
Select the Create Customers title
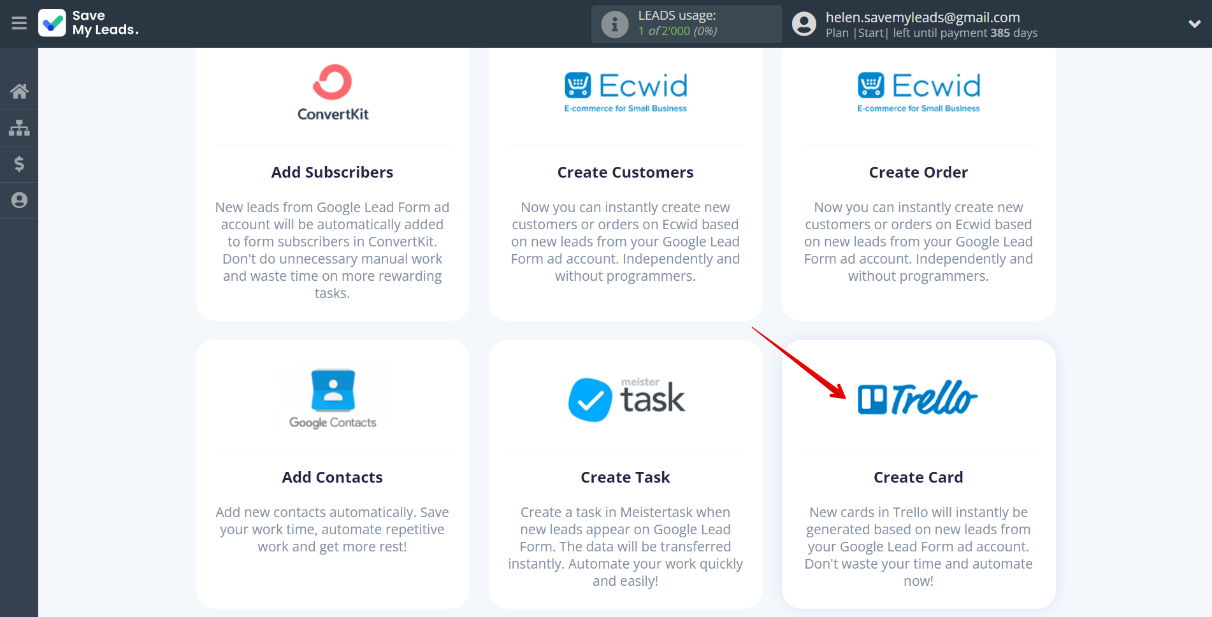(625, 173)
